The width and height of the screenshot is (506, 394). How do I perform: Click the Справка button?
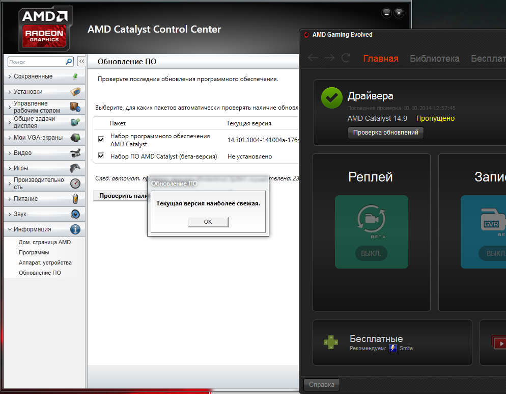pyautogui.click(x=321, y=385)
